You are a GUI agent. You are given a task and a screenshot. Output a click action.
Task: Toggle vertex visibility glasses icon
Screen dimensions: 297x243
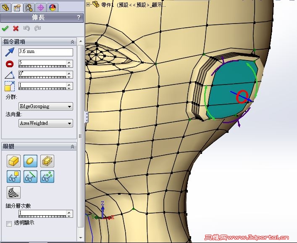[x=47, y=177]
